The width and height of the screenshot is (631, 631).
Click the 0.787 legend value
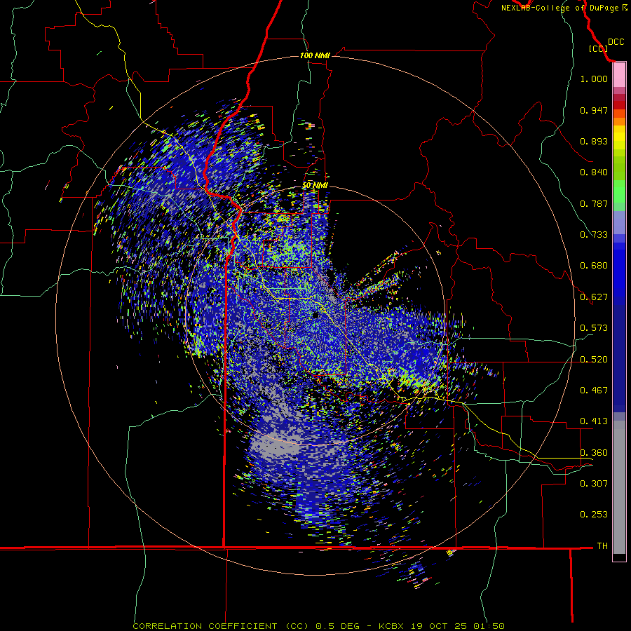pyautogui.click(x=594, y=203)
